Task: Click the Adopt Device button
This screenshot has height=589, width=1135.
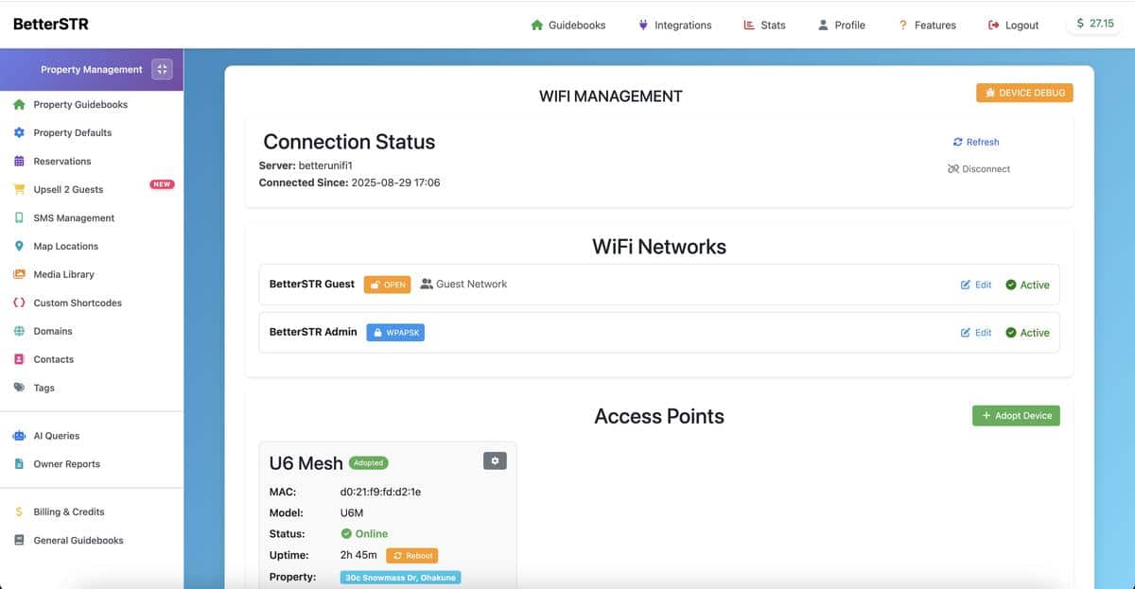Action: (1016, 416)
